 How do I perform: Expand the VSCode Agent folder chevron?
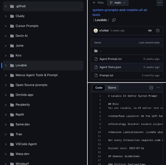click(x=6, y=144)
